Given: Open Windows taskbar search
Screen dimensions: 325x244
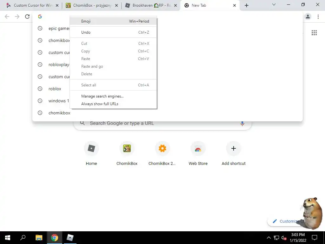Looking at the screenshot, I should tap(23, 238).
